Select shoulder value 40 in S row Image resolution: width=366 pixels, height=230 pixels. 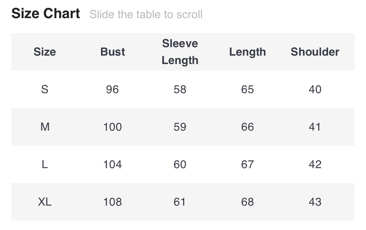(315, 90)
